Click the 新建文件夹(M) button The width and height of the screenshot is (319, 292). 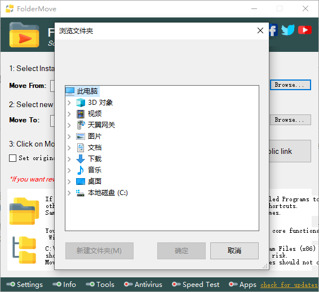coord(99,251)
